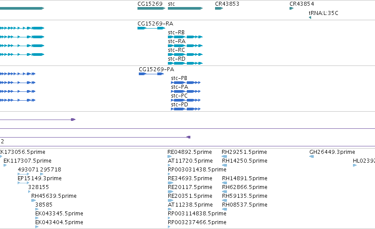
Task: Click the GH26449.3prime reverse arrow marker
Action: point(312,156)
